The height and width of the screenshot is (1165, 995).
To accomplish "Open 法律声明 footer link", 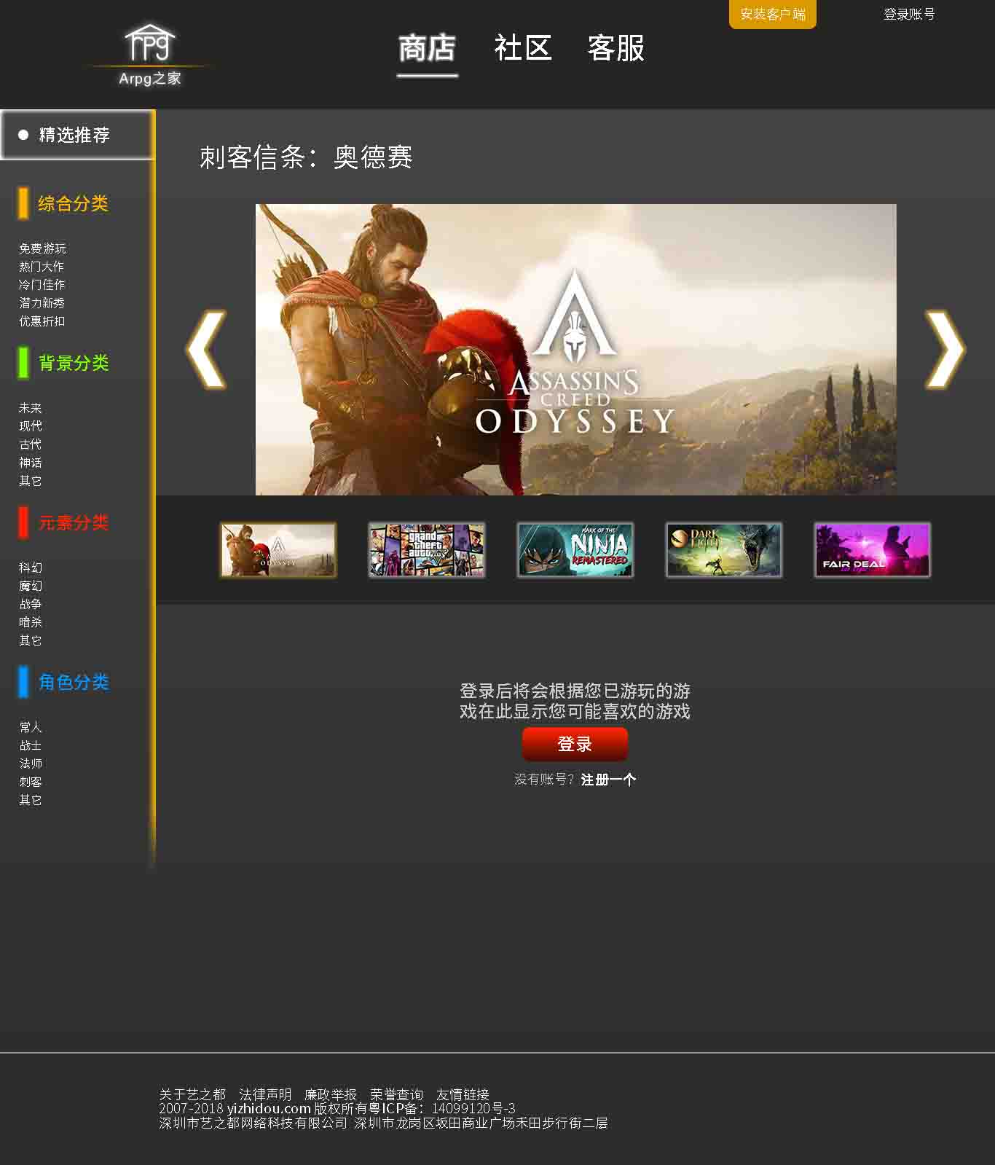I will [x=265, y=1094].
